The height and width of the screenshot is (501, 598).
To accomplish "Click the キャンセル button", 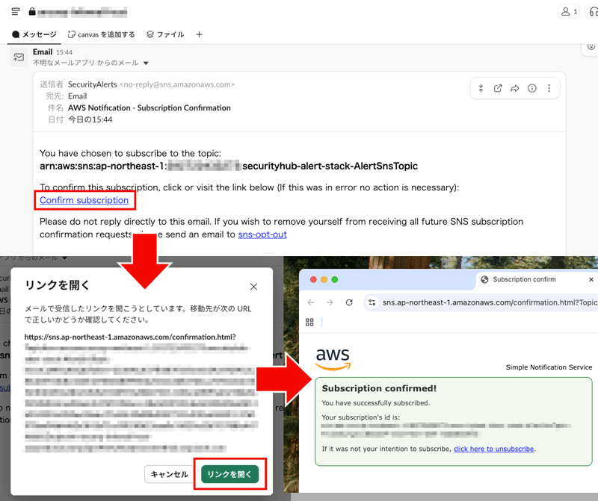I will [170, 474].
